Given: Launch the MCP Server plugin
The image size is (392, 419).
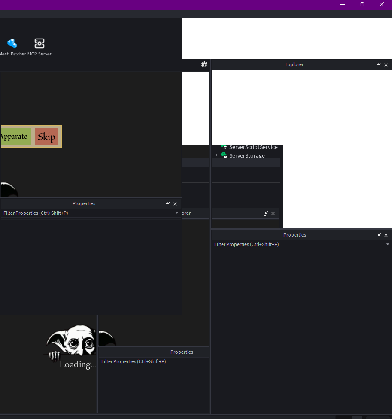Looking at the screenshot, I should tap(39, 47).
